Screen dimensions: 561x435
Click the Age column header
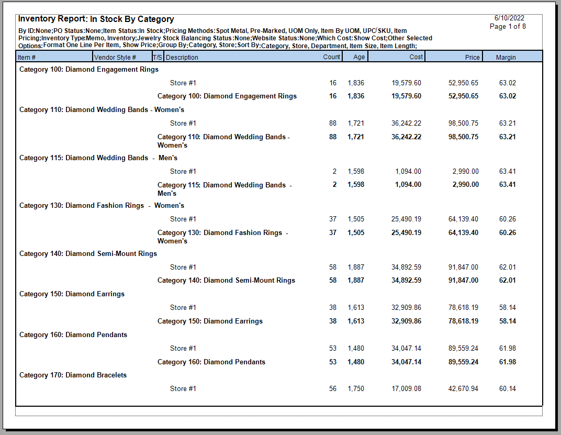point(359,57)
